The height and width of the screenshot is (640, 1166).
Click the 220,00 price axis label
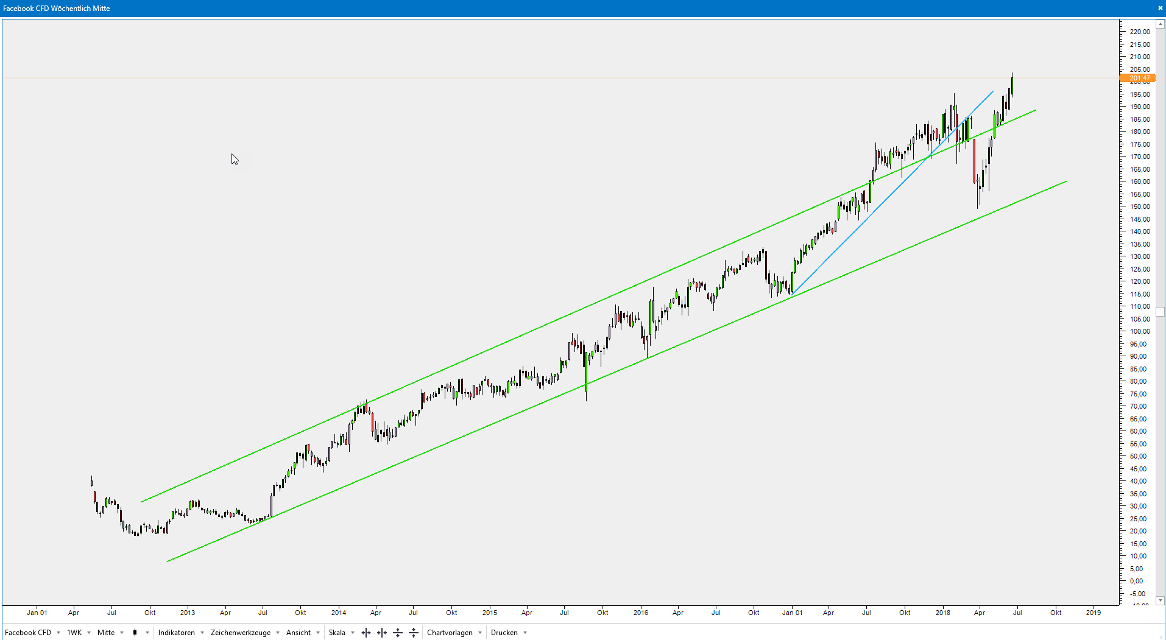pyautogui.click(x=1140, y=32)
